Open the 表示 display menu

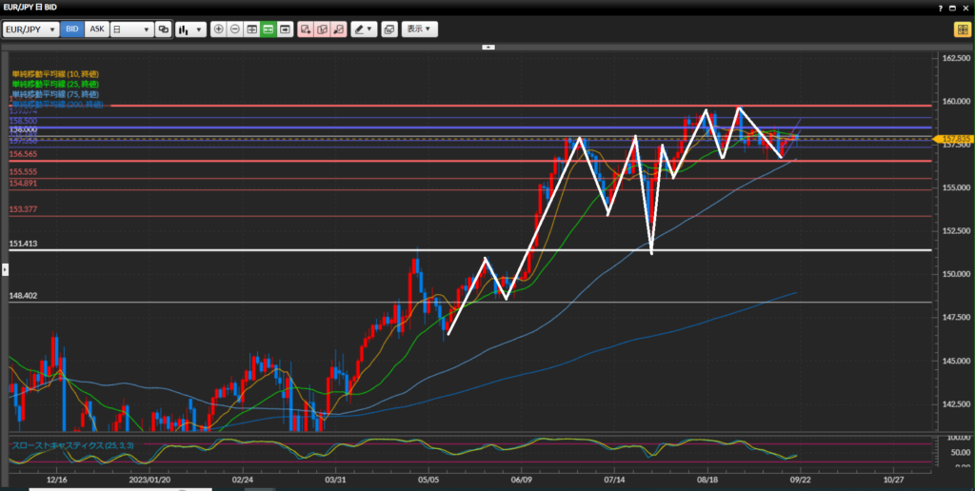tap(419, 29)
